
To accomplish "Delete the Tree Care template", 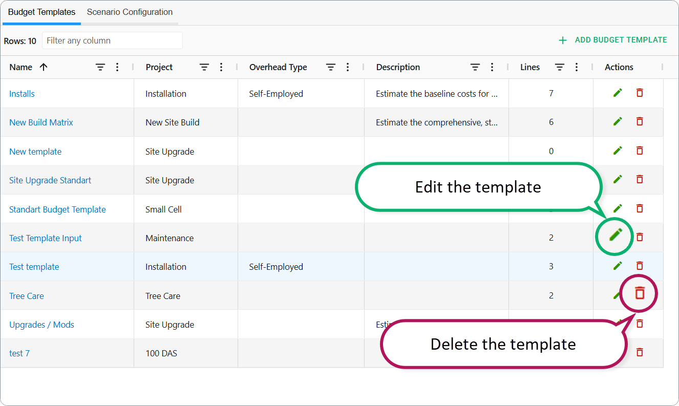I will pos(640,293).
